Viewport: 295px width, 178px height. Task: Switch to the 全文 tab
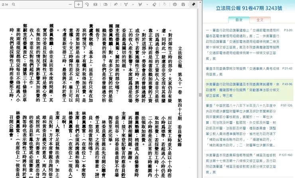point(260,20)
